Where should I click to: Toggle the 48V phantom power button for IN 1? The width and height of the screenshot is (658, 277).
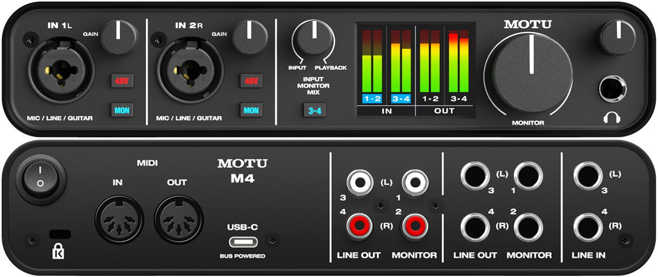122,80
